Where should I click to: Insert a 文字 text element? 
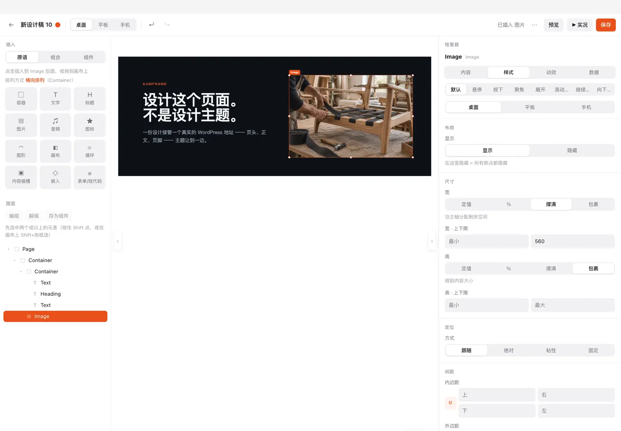[56, 99]
